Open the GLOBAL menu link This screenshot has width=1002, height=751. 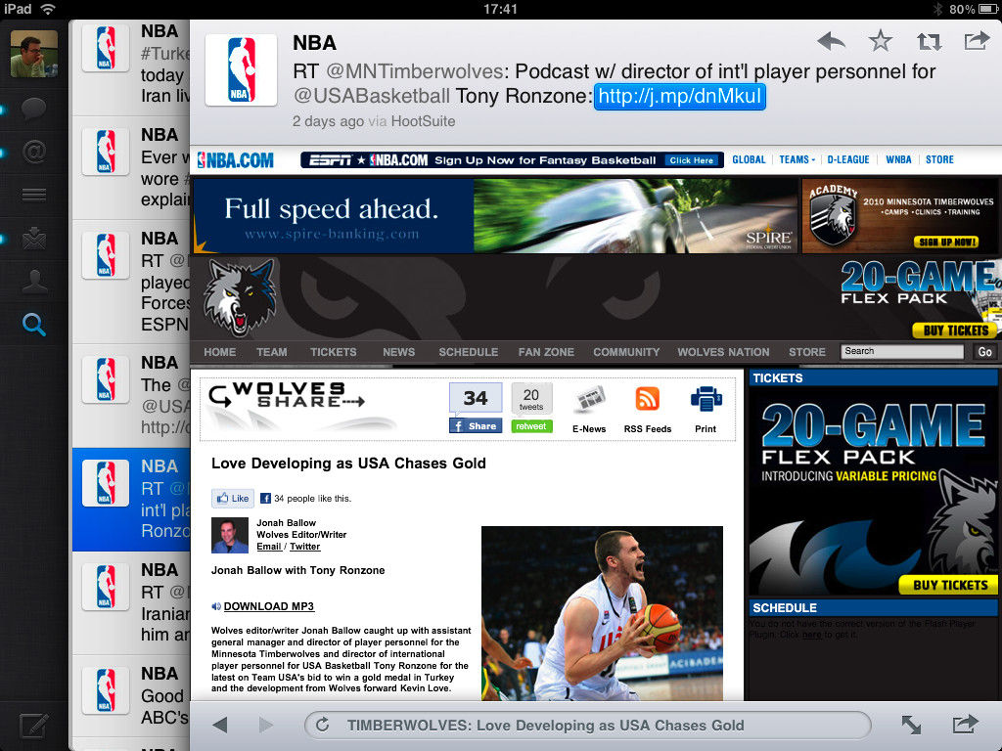tap(749, 159)
